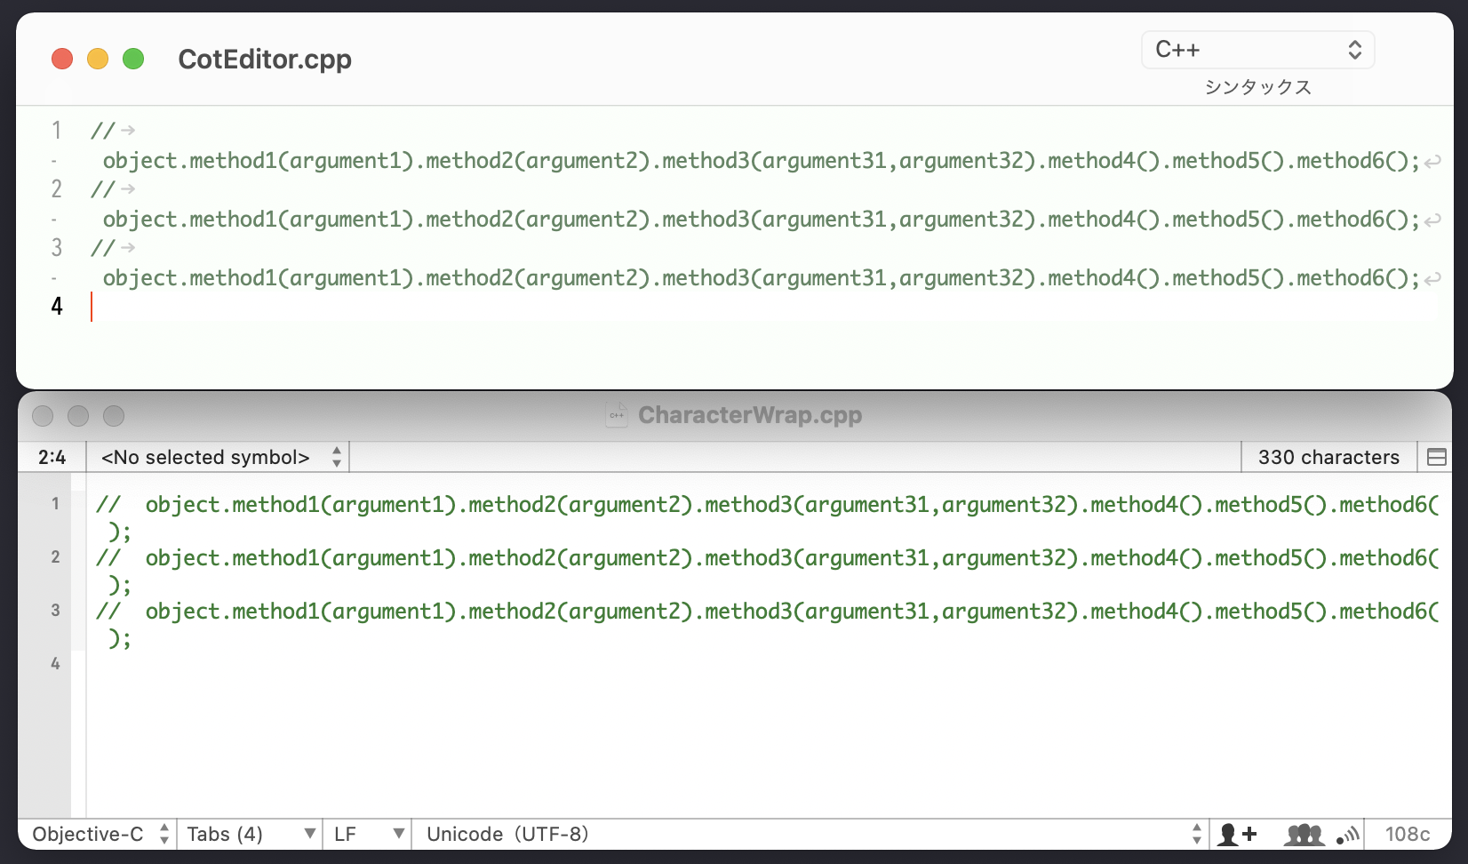The width and height of the screenshot is (1468, 864).
Task: Open the LF line ending popup
Action: point(368,834)
